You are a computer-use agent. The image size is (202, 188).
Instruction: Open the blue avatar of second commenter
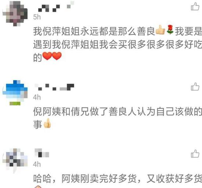[x=15, y=91]
